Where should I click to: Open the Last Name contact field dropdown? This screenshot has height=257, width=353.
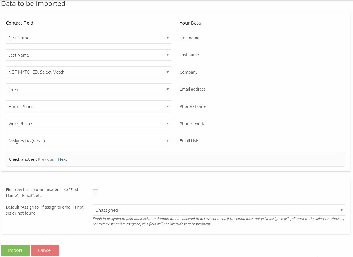tap(89, 55)
